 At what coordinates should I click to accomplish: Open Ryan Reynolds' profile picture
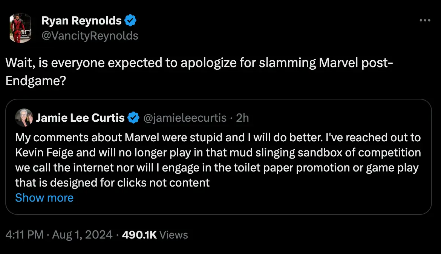coord(20,28)
